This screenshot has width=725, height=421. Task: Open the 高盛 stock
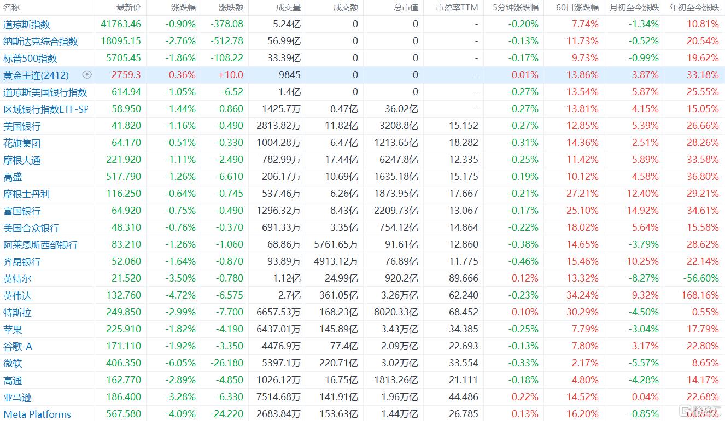[13, 177]
